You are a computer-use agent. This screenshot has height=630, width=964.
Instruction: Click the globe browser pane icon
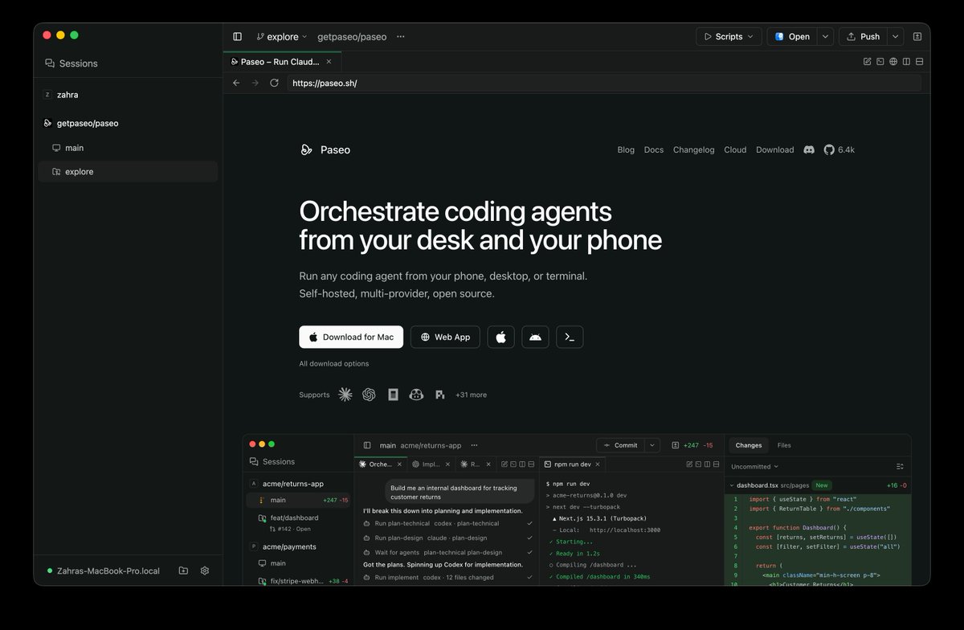coord(893,61)
